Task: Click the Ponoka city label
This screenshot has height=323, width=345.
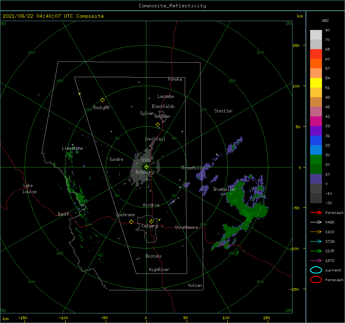Action: pyautogui.click(x=175, y=79)
